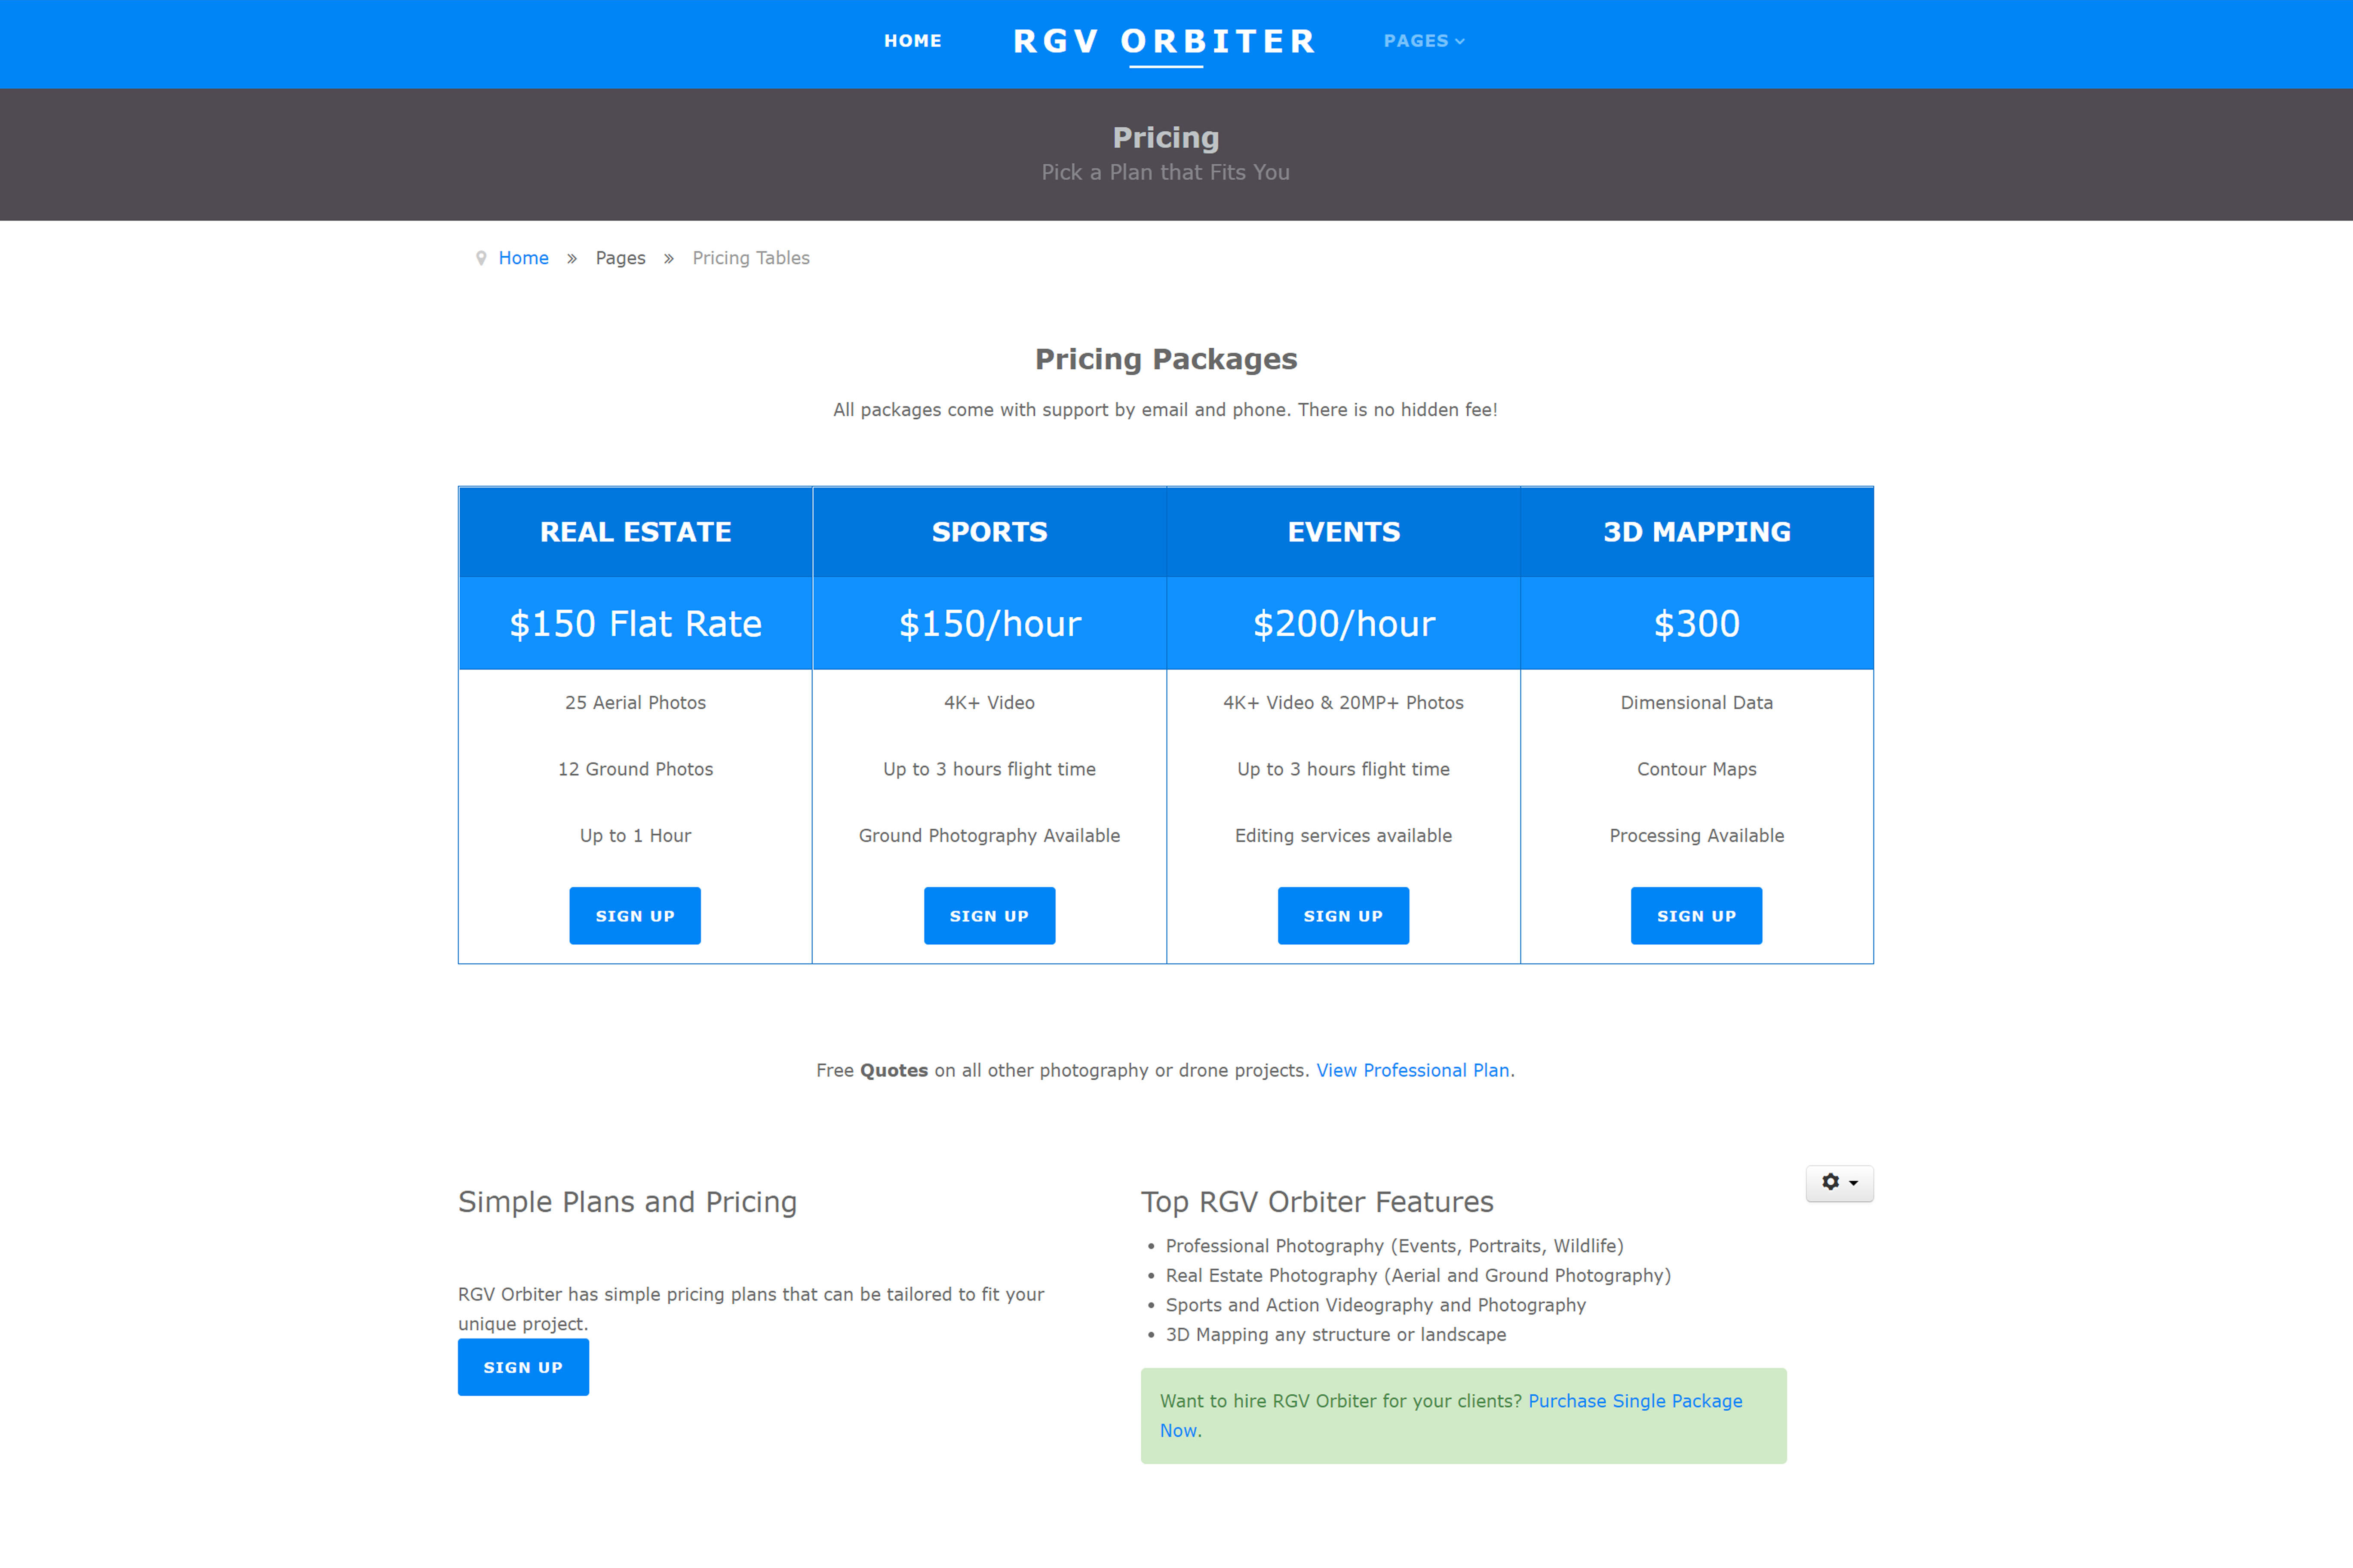This screenshot has height=1568, width=2353.
Task: Click Ground Photography Available text
Action: tap(989, 836)
